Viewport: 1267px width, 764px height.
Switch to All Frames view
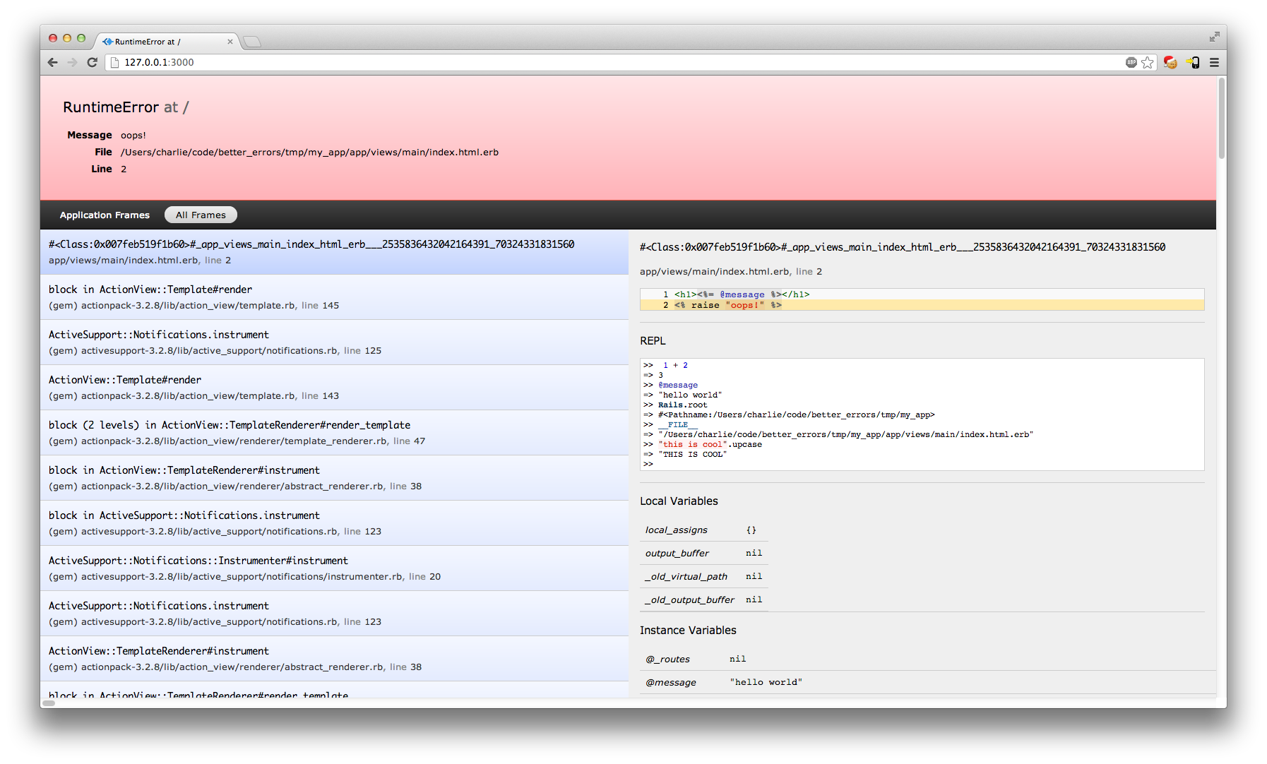pos(201,215)
